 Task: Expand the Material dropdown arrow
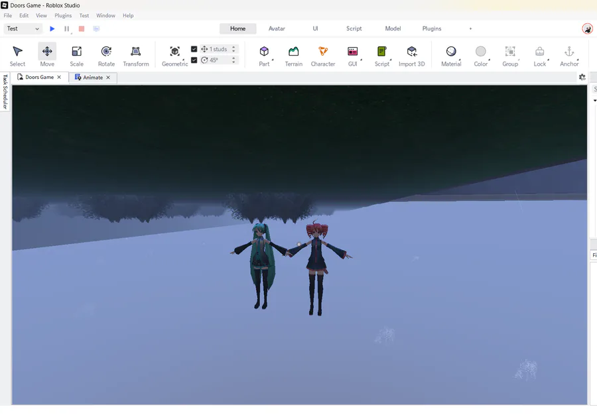(460, 60)
